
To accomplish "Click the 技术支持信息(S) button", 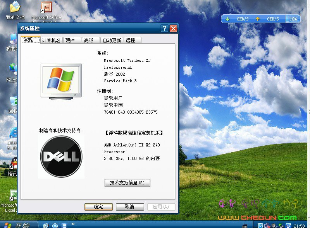I will click(127, 183).
